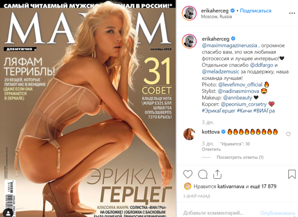Open the comment speech bubble icon

coord(203,174)
